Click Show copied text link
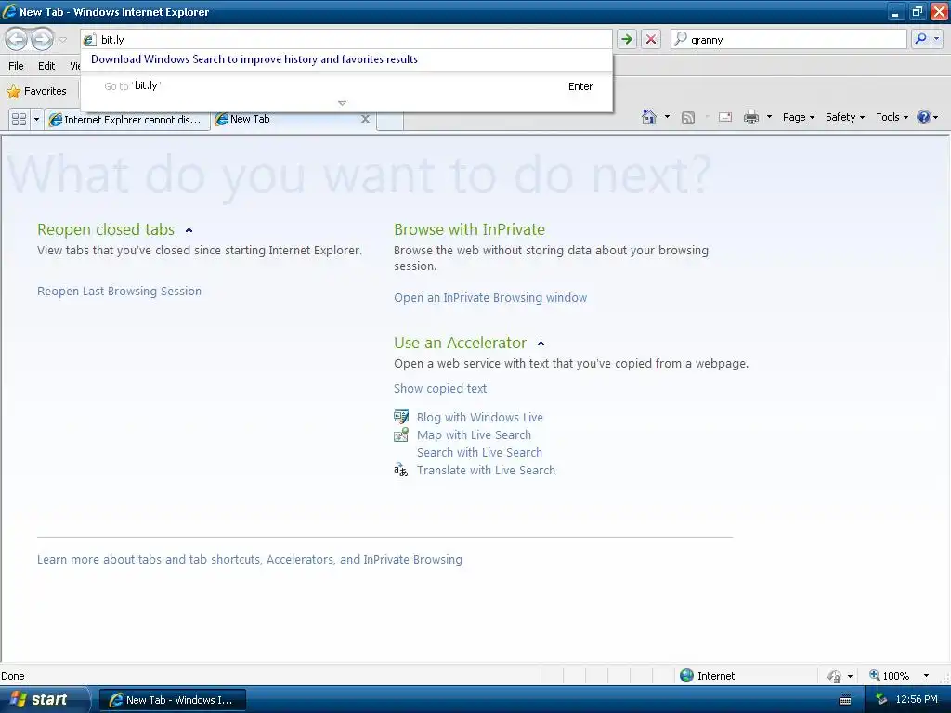This screenshot has height=713, width=951. pyautogui.click(x=439, y=389)
